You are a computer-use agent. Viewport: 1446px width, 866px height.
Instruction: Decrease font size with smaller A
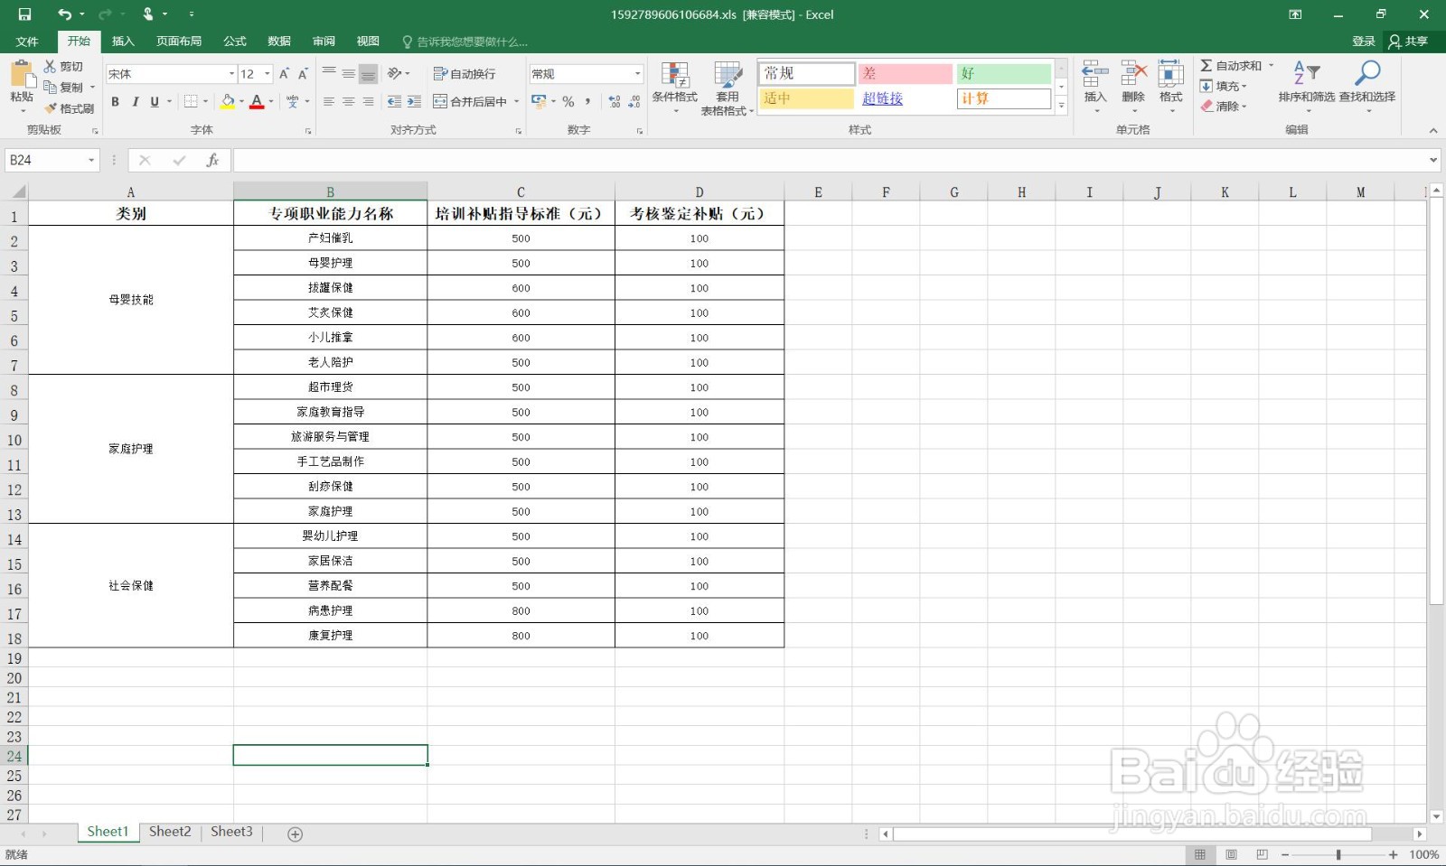303,74
